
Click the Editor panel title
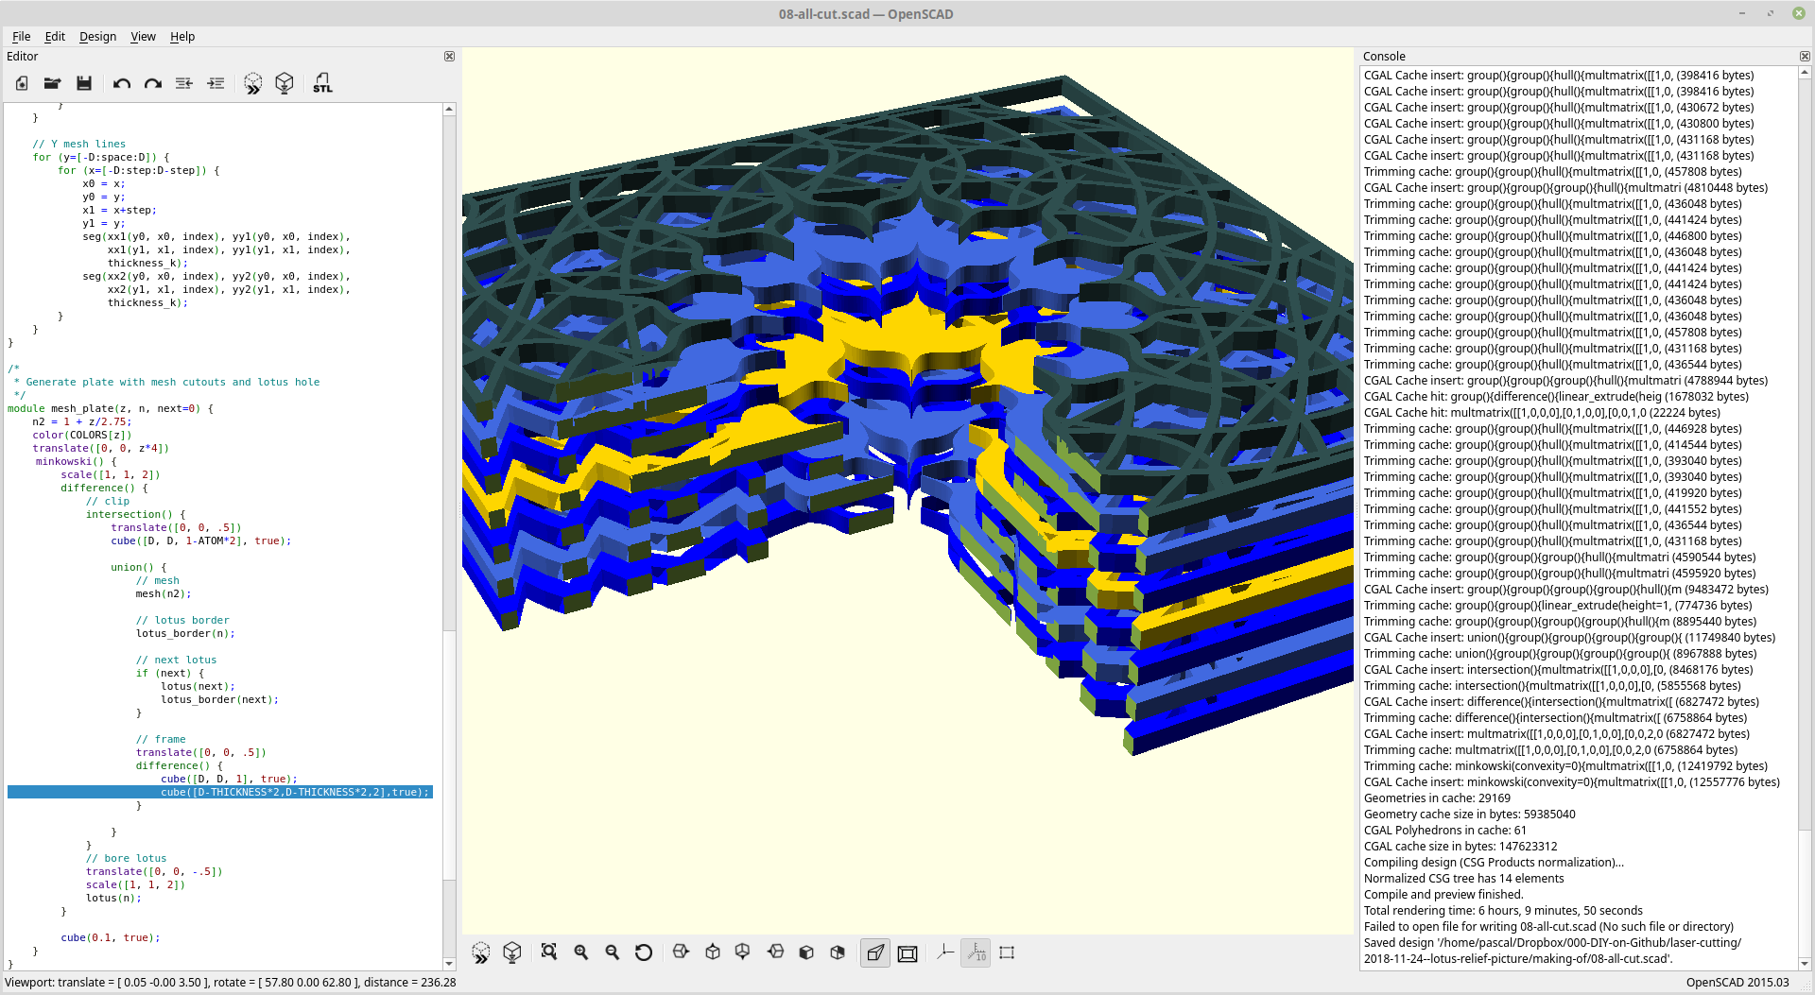click(23, 57)
